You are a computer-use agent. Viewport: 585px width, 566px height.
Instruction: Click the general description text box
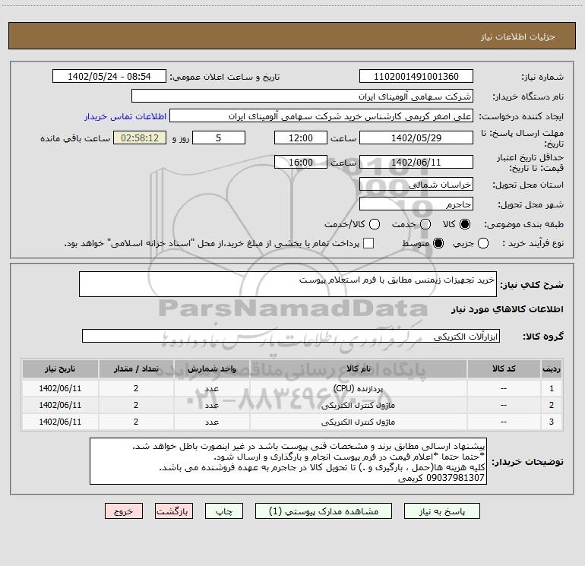[288, 284]
